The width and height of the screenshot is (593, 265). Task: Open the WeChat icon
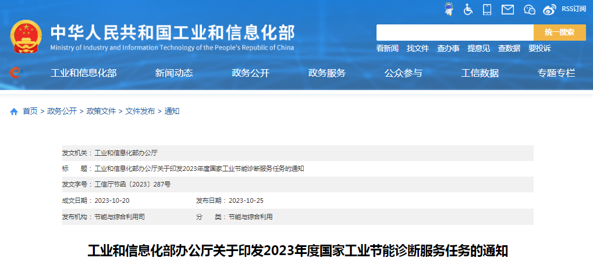(x=528, y=9)
